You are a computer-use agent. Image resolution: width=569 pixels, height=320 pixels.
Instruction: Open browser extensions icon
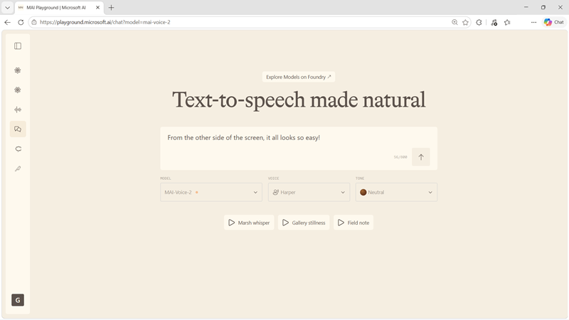click(x=479, y=22)
